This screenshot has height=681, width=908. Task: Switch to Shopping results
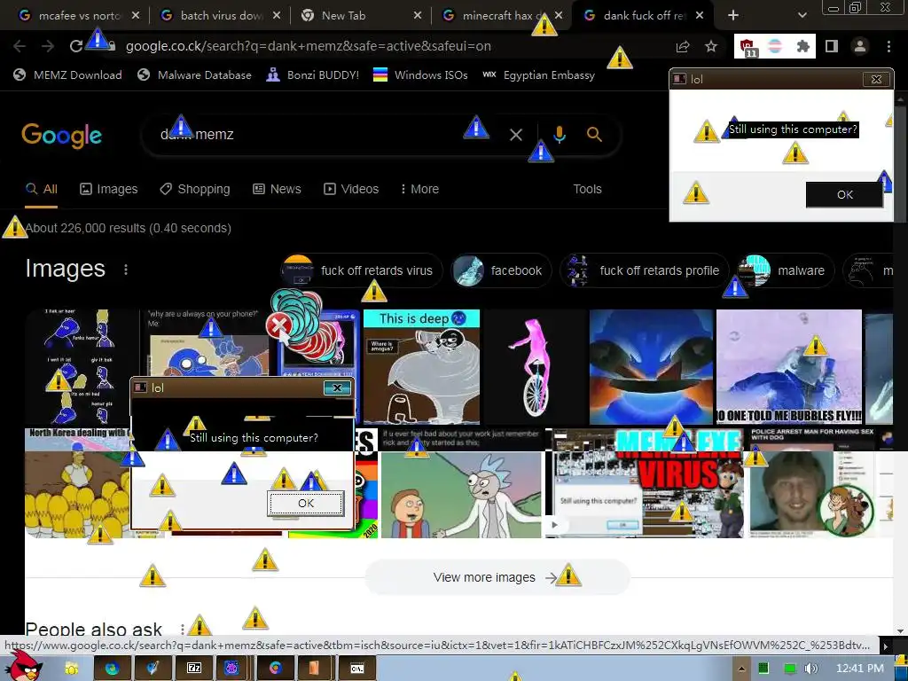[195, 190]
